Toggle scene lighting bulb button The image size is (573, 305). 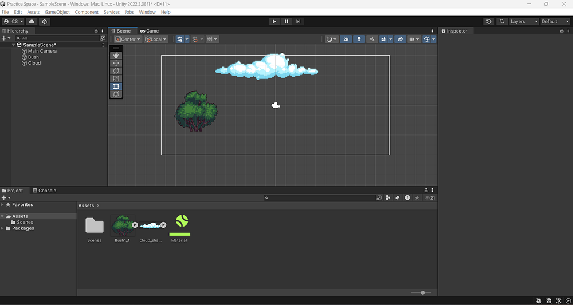point(359,39)
